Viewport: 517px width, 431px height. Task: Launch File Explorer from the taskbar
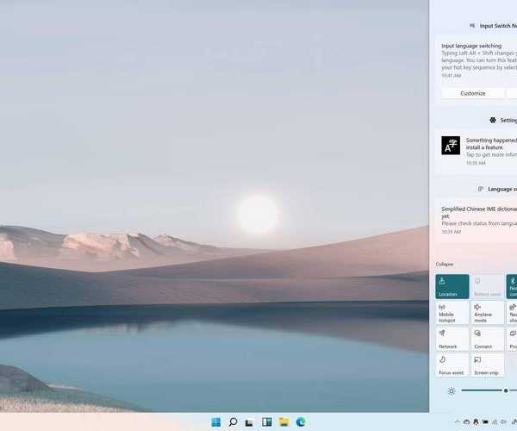(x=283, y=422)
